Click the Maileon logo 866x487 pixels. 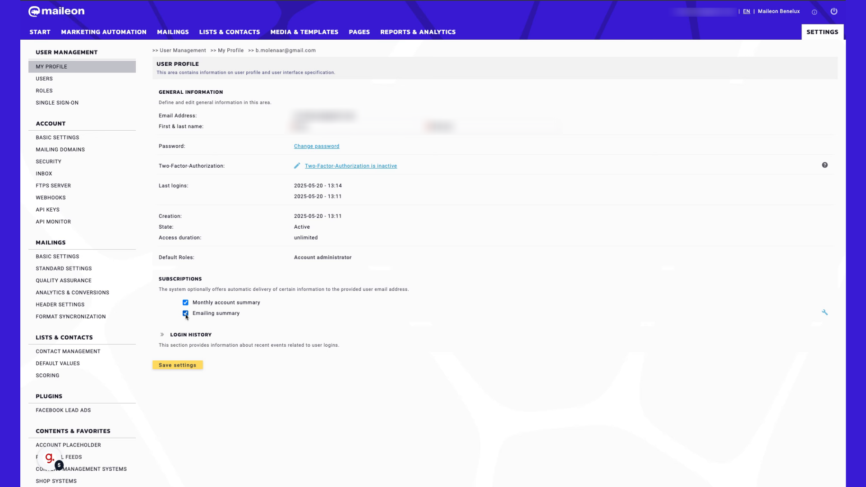pyautogui.click(x=56, y=11)
